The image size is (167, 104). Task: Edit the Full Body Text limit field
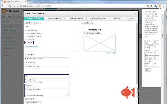tap(156, 63)
